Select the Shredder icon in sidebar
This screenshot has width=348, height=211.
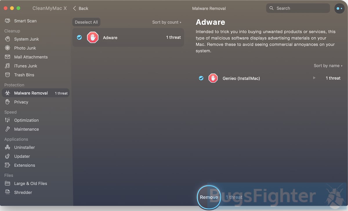[x=8, y=192]
